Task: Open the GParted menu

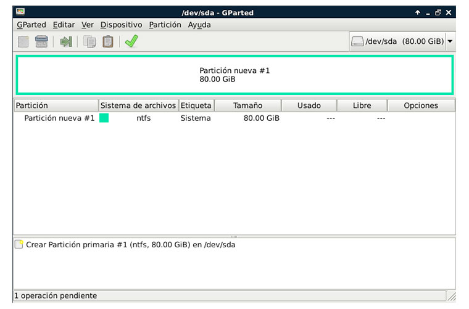Action: click(31, 25)
